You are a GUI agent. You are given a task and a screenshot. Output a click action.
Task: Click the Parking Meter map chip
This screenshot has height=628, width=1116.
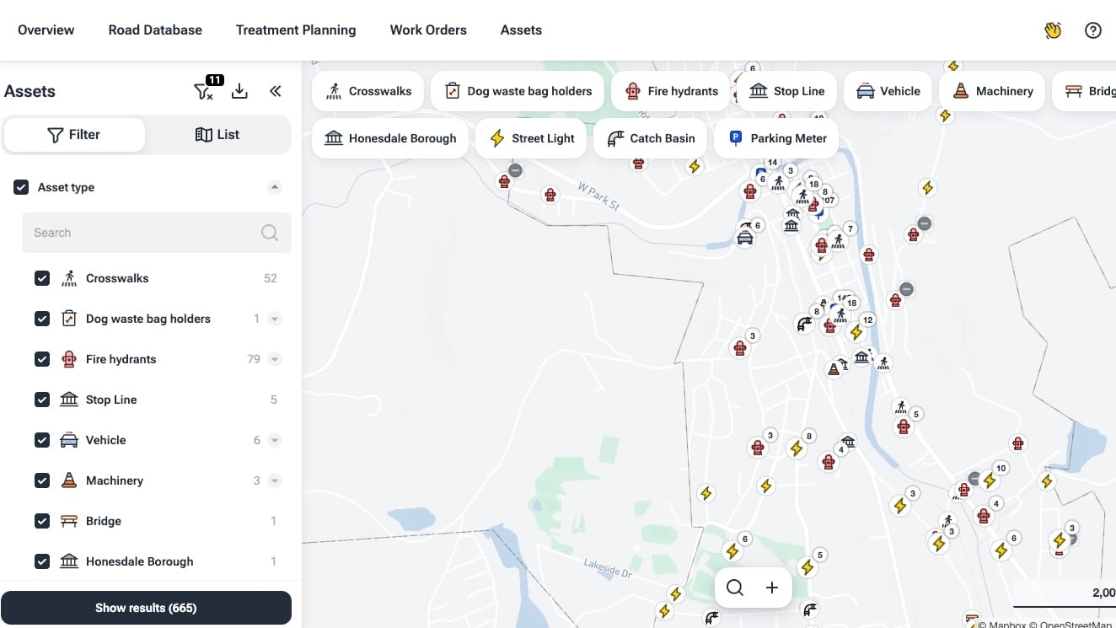[776, 138]
